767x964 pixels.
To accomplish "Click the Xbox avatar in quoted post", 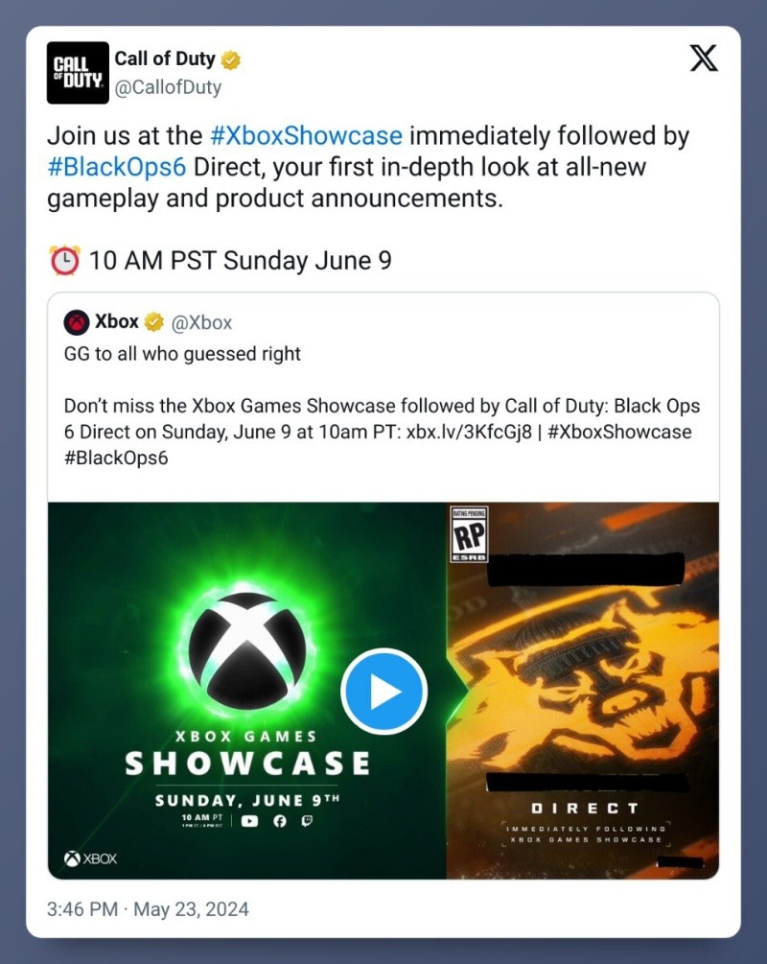I will (x=77, y=322).
